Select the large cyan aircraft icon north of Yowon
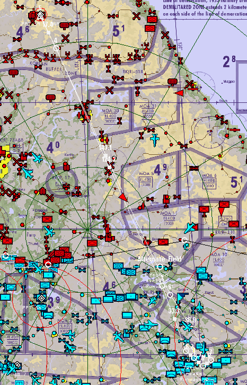The image size is (247, 385). click(150, 325)
